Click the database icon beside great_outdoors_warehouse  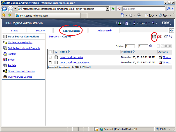pos(56,63)
